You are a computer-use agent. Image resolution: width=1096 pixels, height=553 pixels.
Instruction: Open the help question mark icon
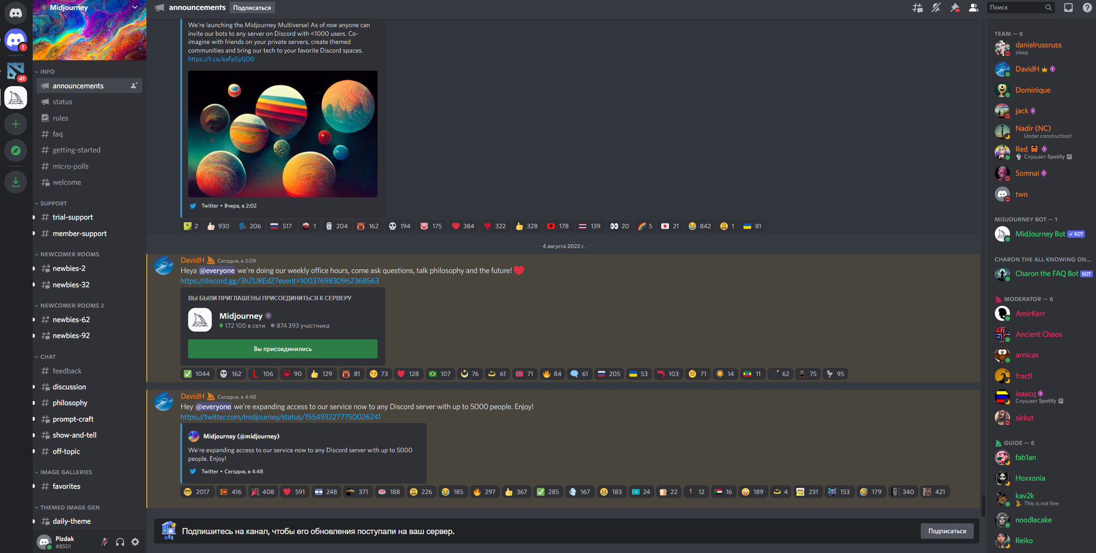(x=1087, y=7)
